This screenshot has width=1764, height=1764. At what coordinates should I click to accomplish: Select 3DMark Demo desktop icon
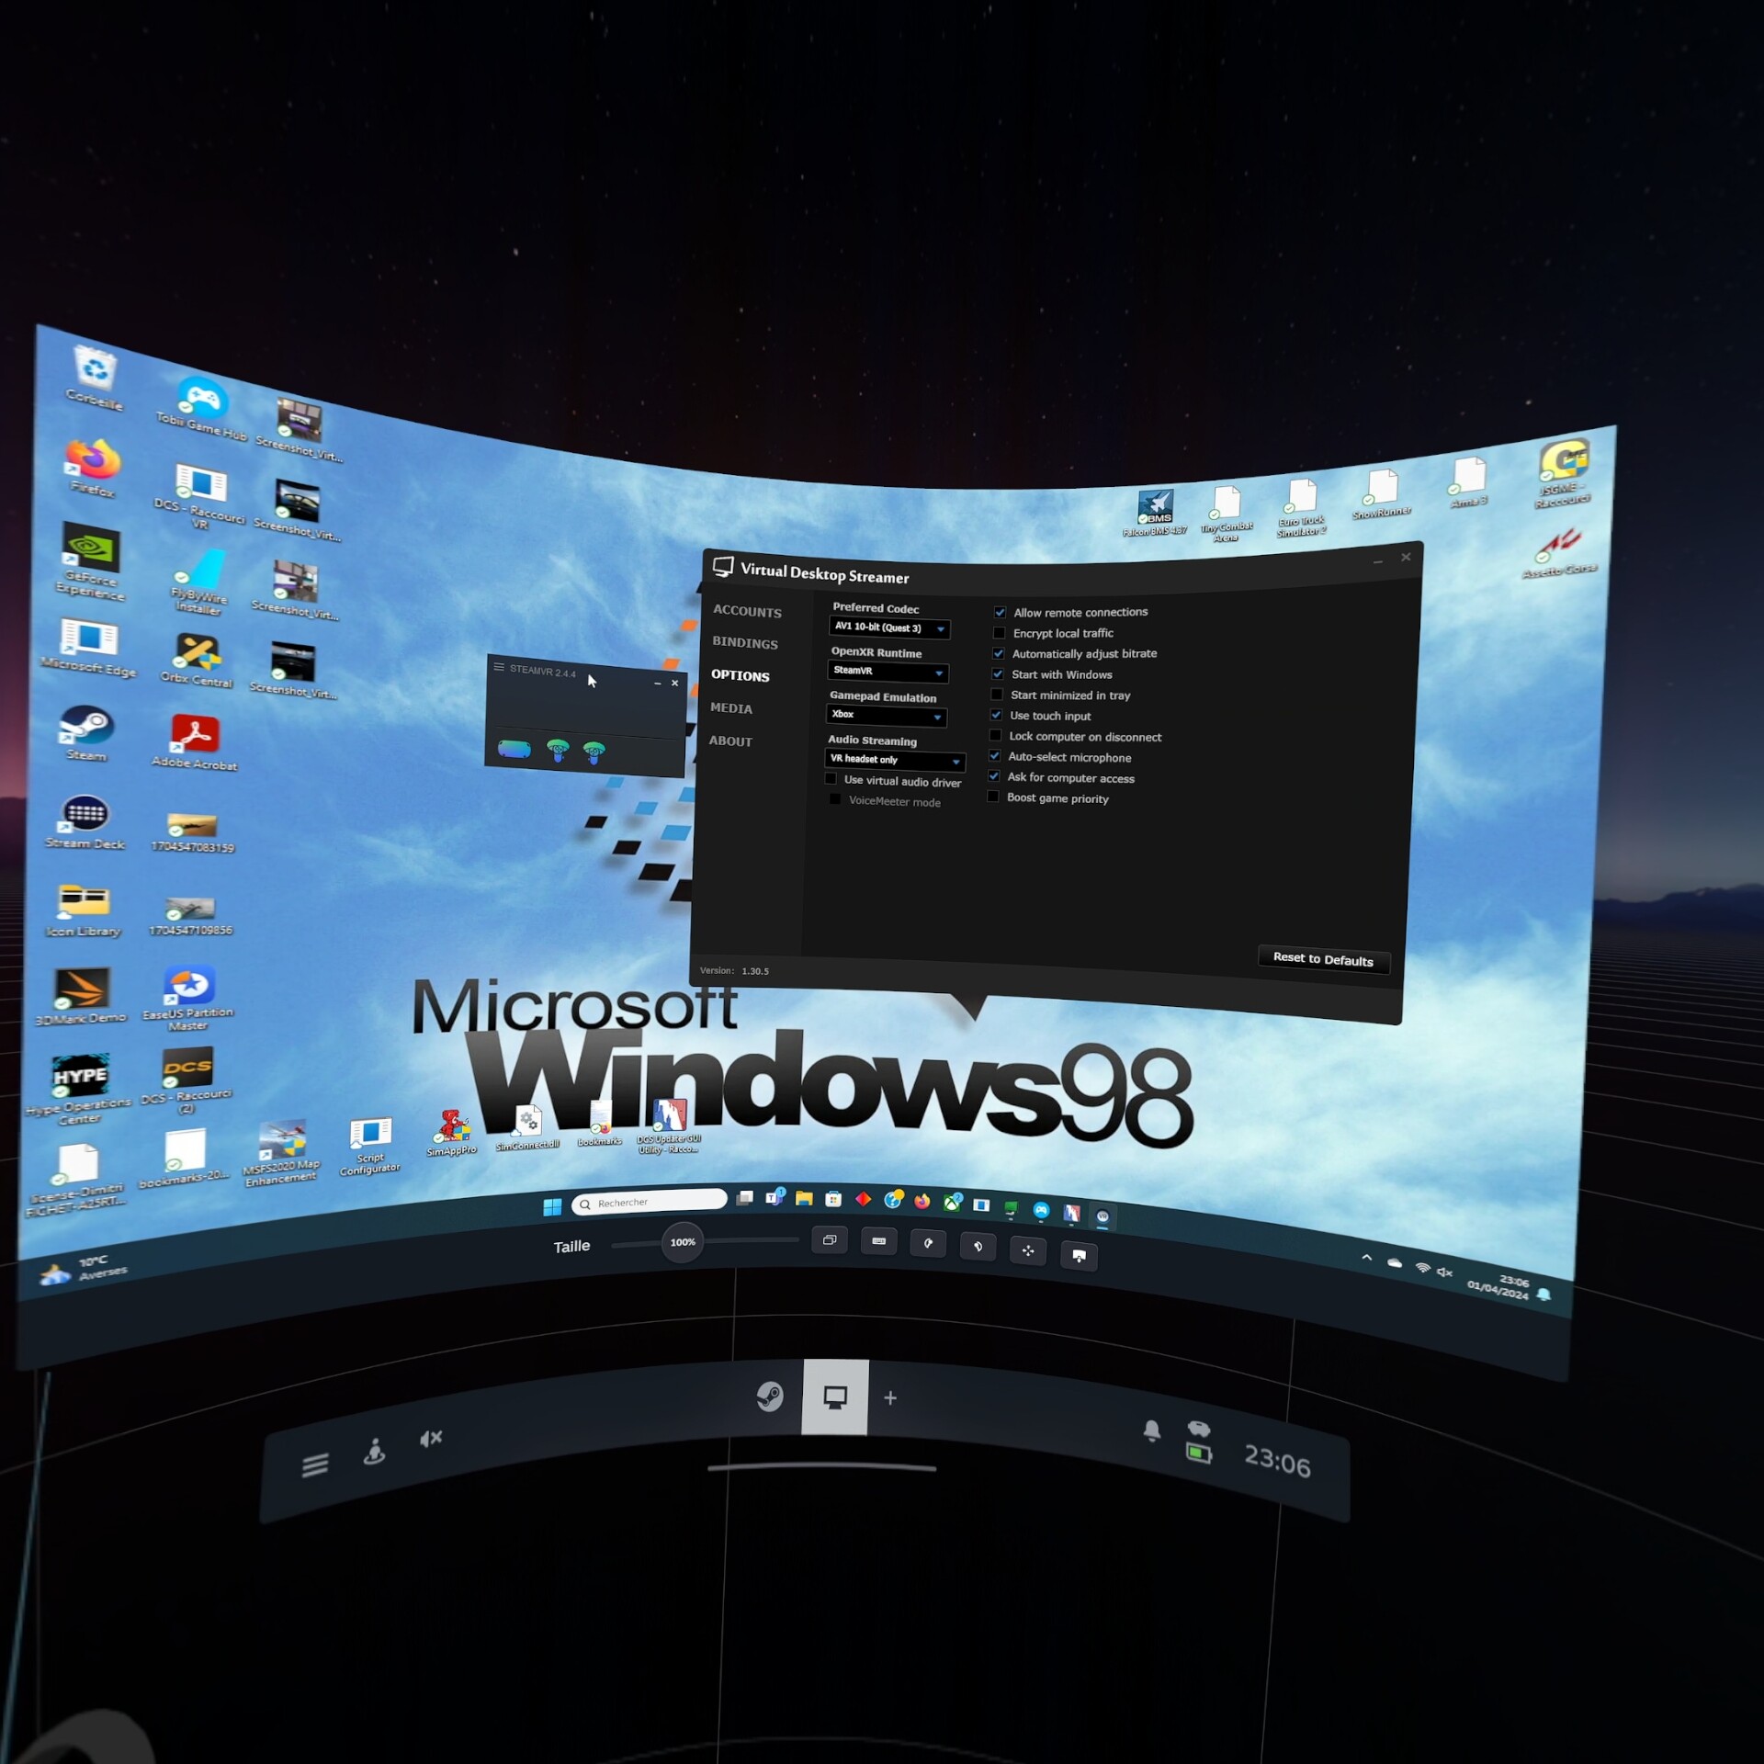click(x=81, y=995)
